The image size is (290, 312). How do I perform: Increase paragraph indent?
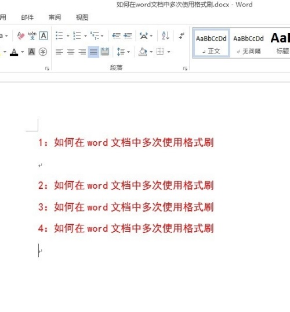(x=128, y=36)
